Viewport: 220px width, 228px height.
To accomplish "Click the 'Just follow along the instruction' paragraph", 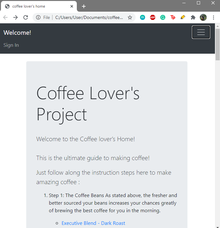I will point(104,177).
